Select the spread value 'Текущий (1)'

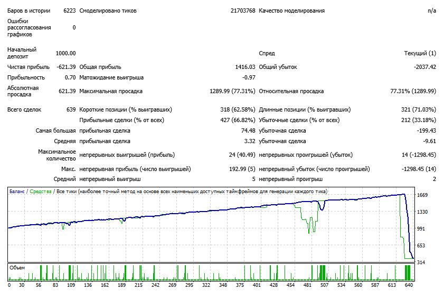tap(420, 53)
